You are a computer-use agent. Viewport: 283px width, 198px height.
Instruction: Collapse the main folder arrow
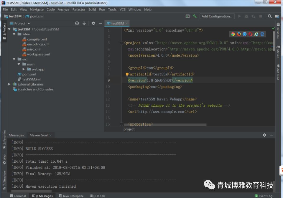click(19, 64)
